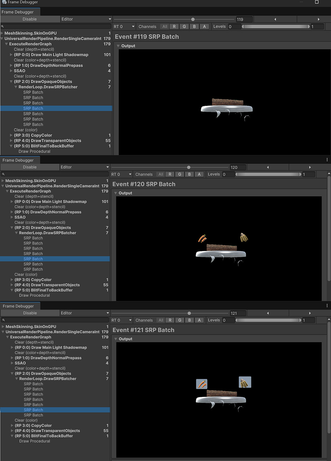Select All channels in event 119 panel
This screenshot has height=461, width=331.
(x=165, y=27)
